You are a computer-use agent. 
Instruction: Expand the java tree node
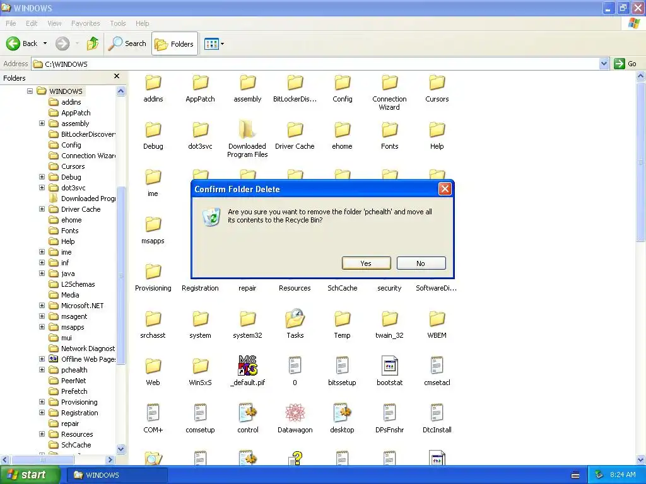click(x=42, y=273)
